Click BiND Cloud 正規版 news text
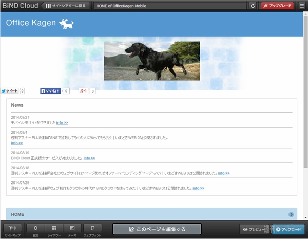308x239 pixels. point(47,158)
